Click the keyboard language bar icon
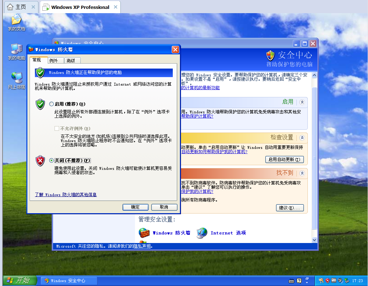 tap(291, 281)
